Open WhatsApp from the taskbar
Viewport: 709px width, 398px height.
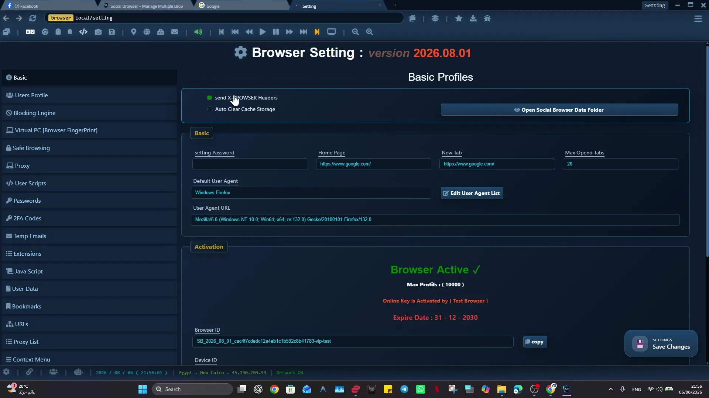click(x=421, y=389)
